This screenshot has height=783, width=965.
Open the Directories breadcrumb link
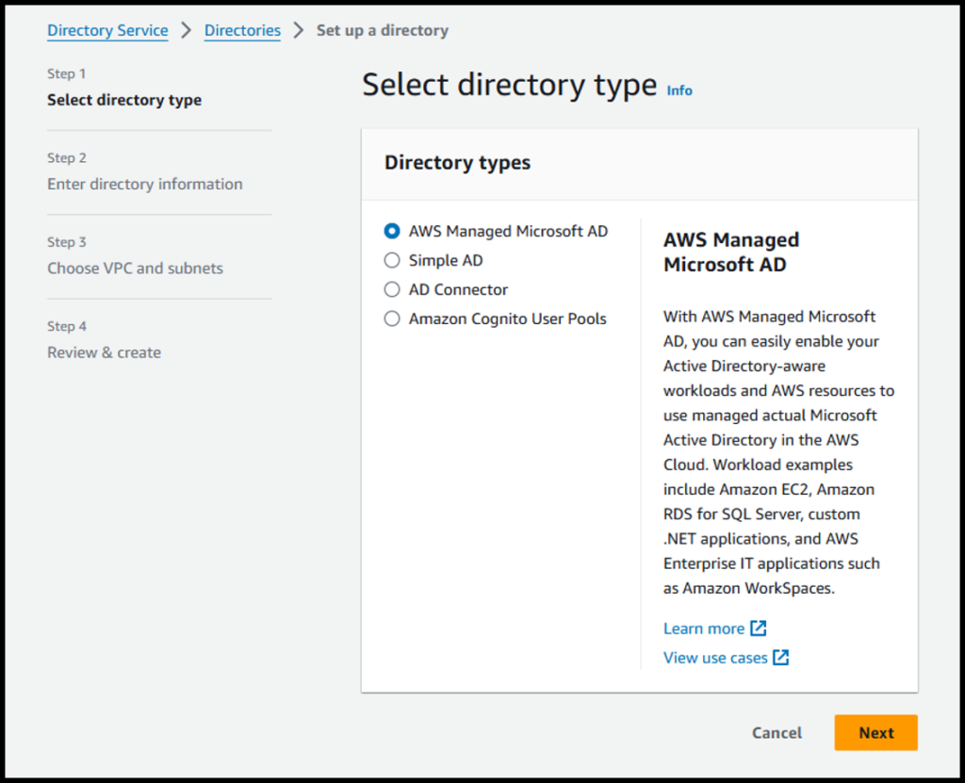coord(242,30)
